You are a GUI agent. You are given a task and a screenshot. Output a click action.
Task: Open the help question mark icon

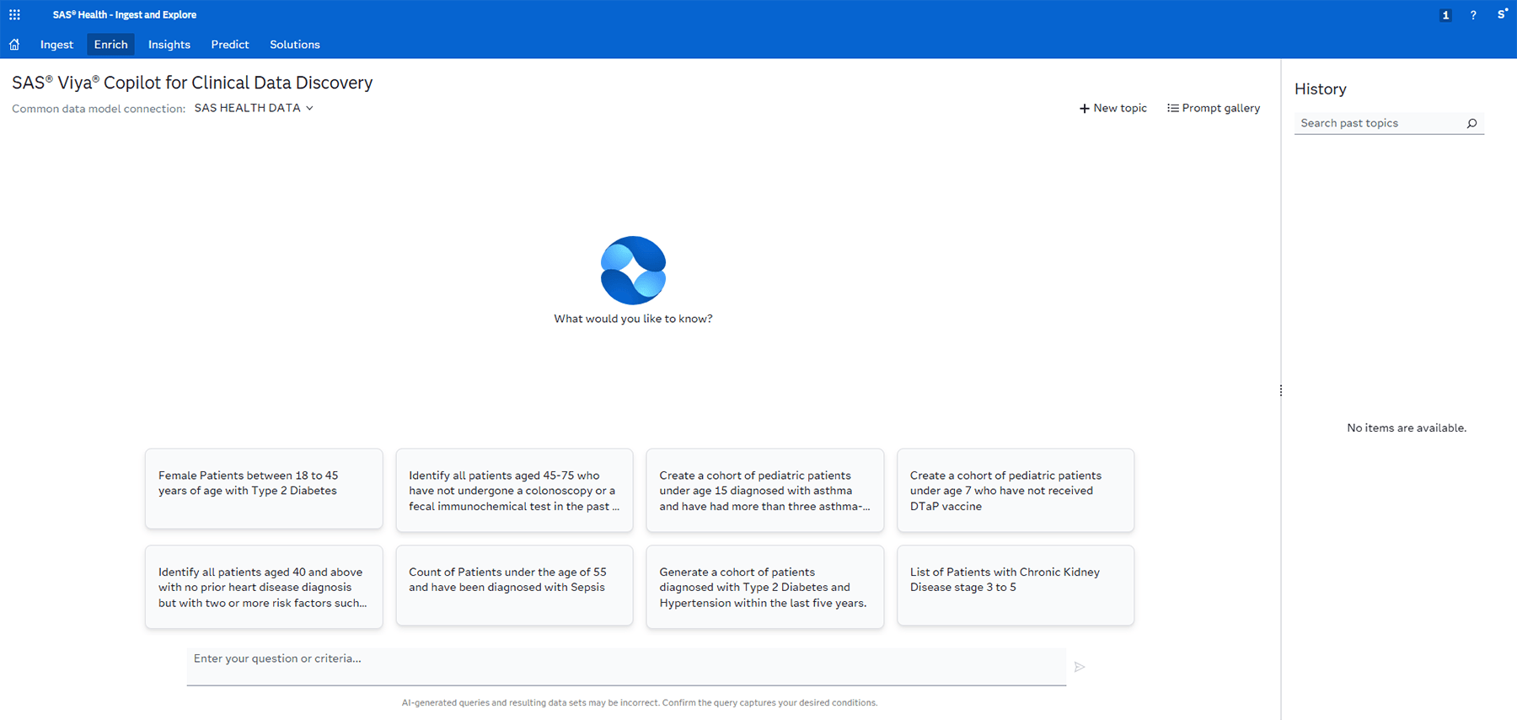point(1473,15)
